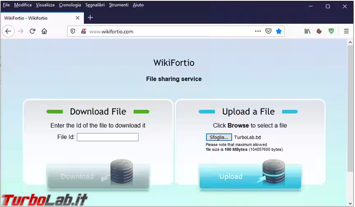Click the vertical scrollbar down arrow
Viewport: 355px width, 207px height.
click(x=350, y=203)
